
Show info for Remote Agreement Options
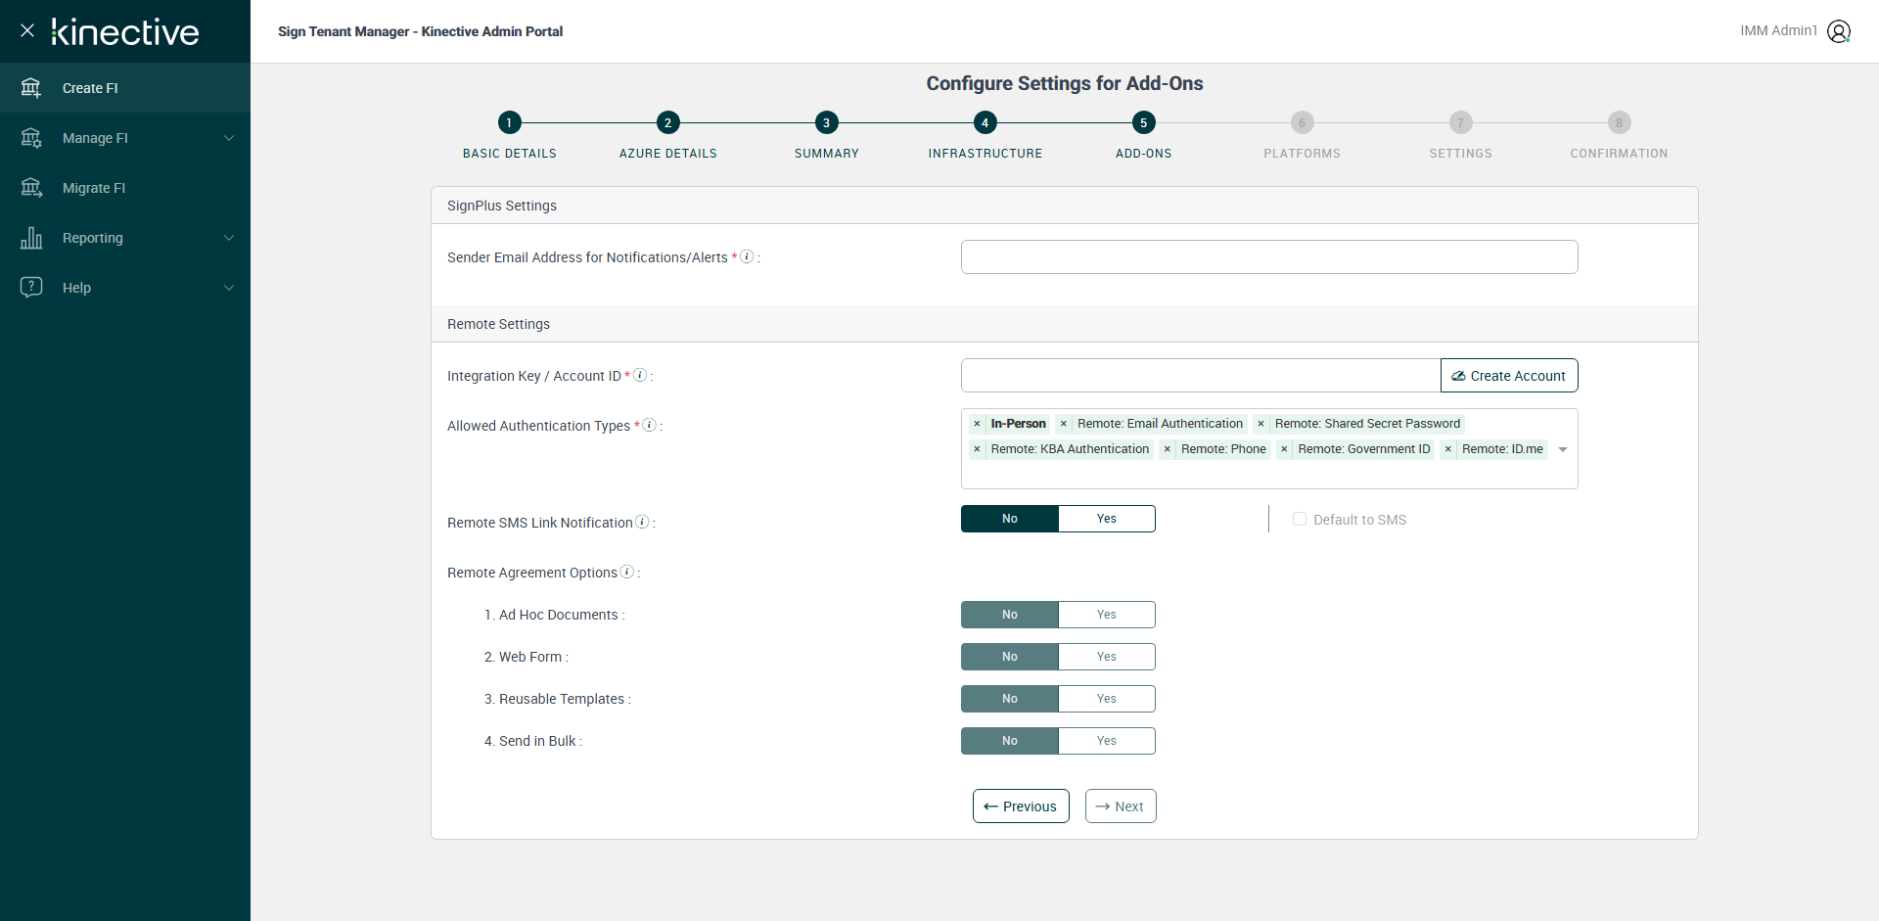[x=627, y=572]
